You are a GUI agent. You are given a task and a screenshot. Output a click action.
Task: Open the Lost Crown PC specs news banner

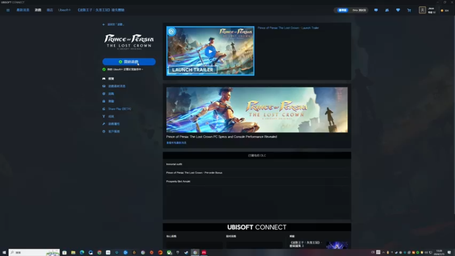pos(257,110)
